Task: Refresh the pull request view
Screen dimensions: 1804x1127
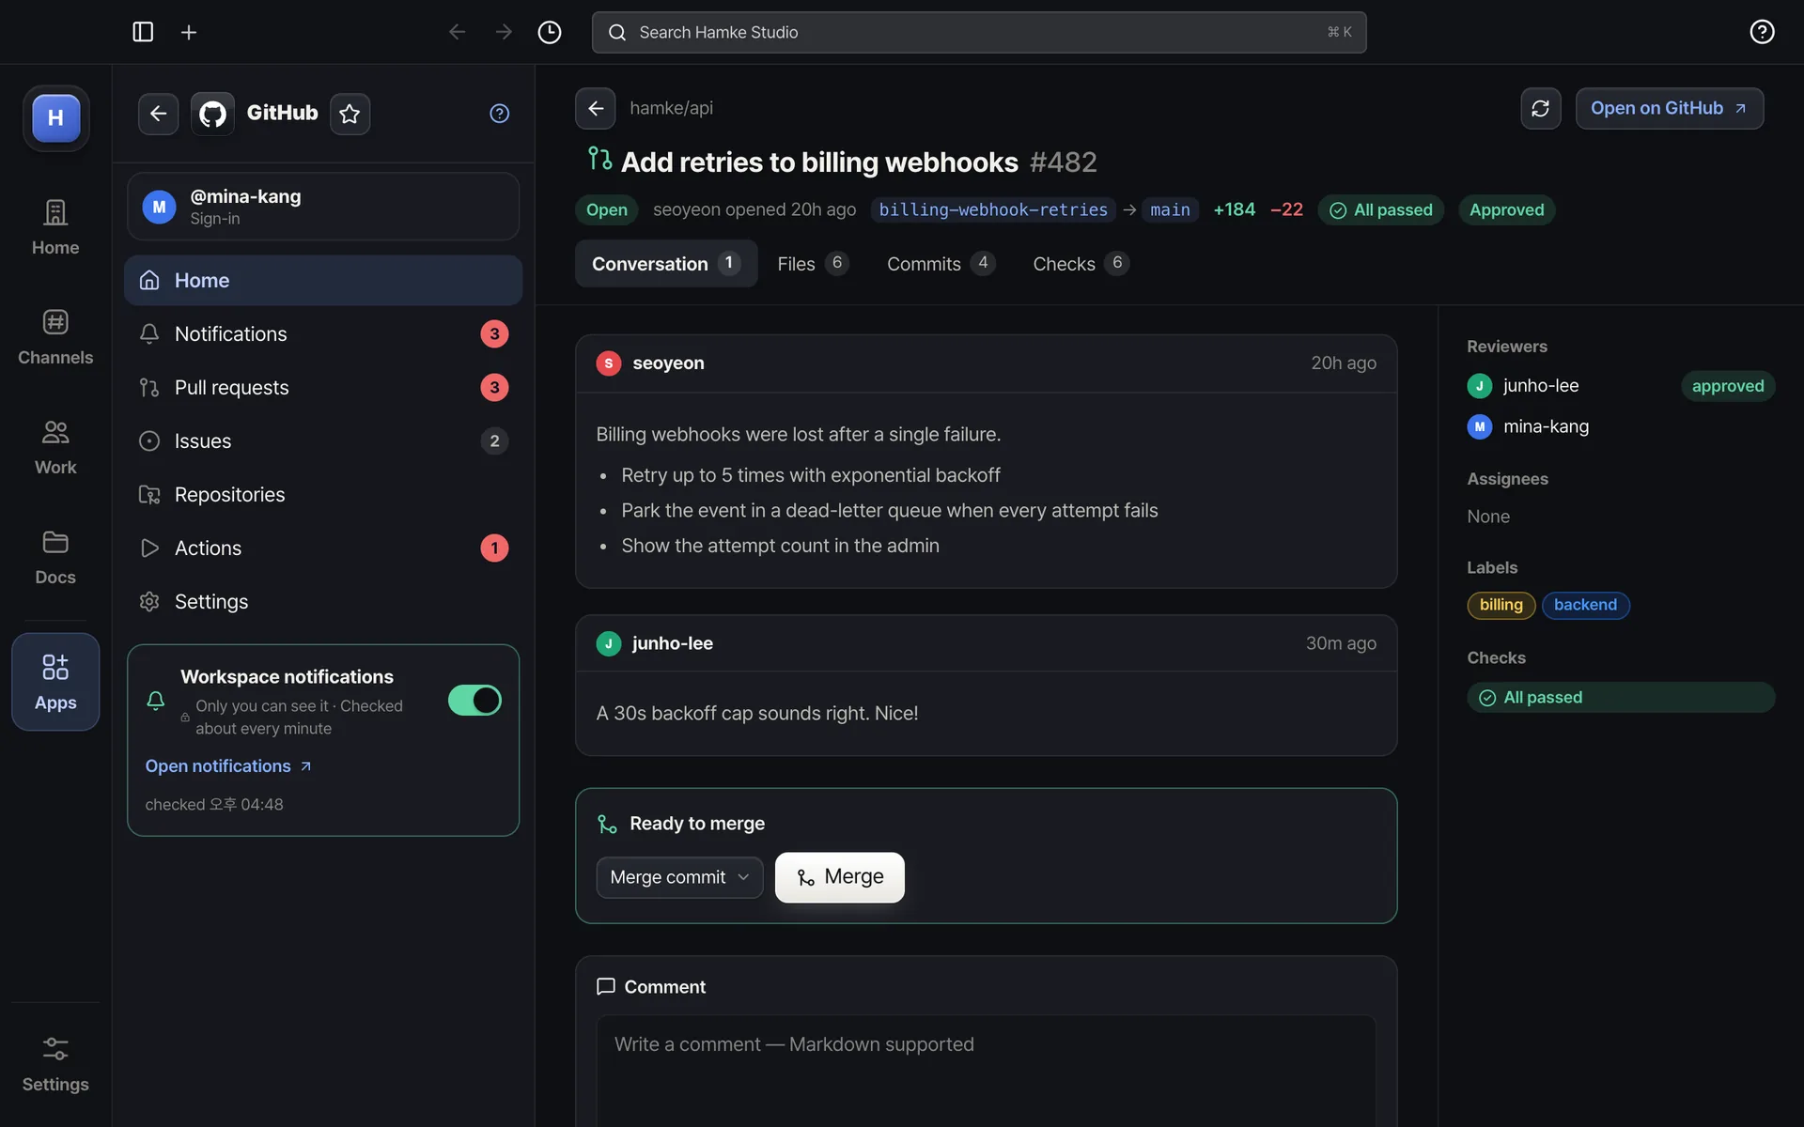Action: pos(1540,108)
